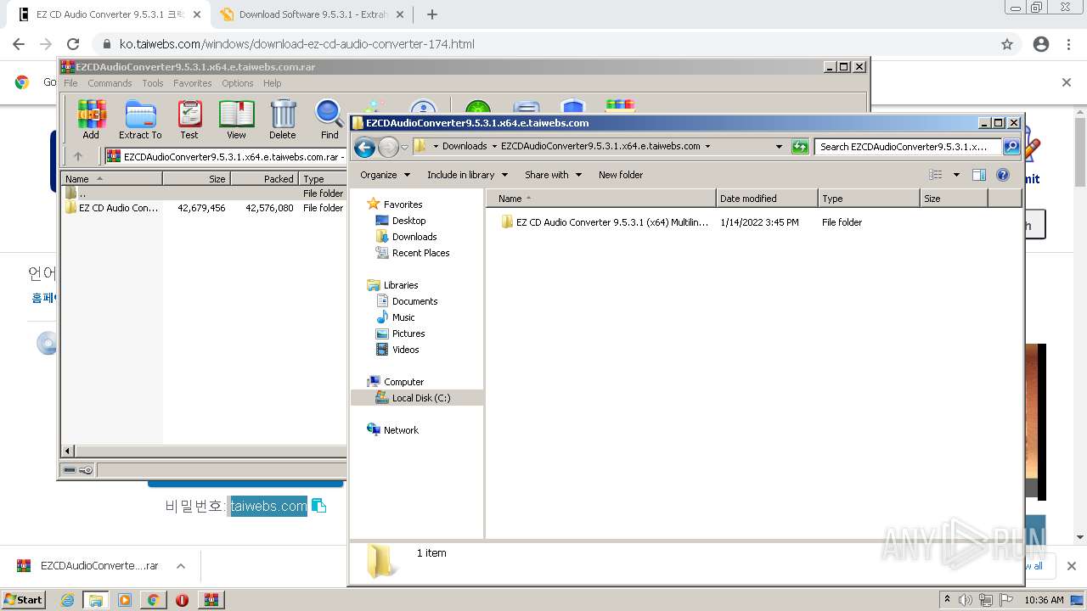Open the Organize dropdown in Explorer
This screenshot has height=611, width=1087.
[385, 175]
